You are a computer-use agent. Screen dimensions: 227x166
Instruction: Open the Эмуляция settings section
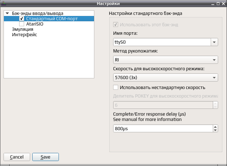click(x=23, y=29)
